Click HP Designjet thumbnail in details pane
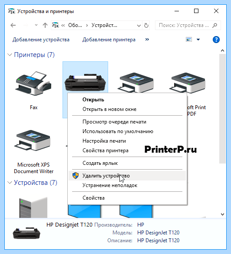Image resolution: width=231 pixels, height=254 pixels. tap(26, 233)
